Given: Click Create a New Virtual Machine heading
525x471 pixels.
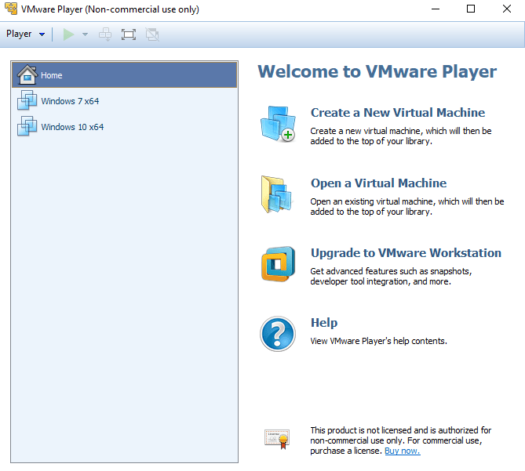Looking at the screenshot, I should coord(398,113).
